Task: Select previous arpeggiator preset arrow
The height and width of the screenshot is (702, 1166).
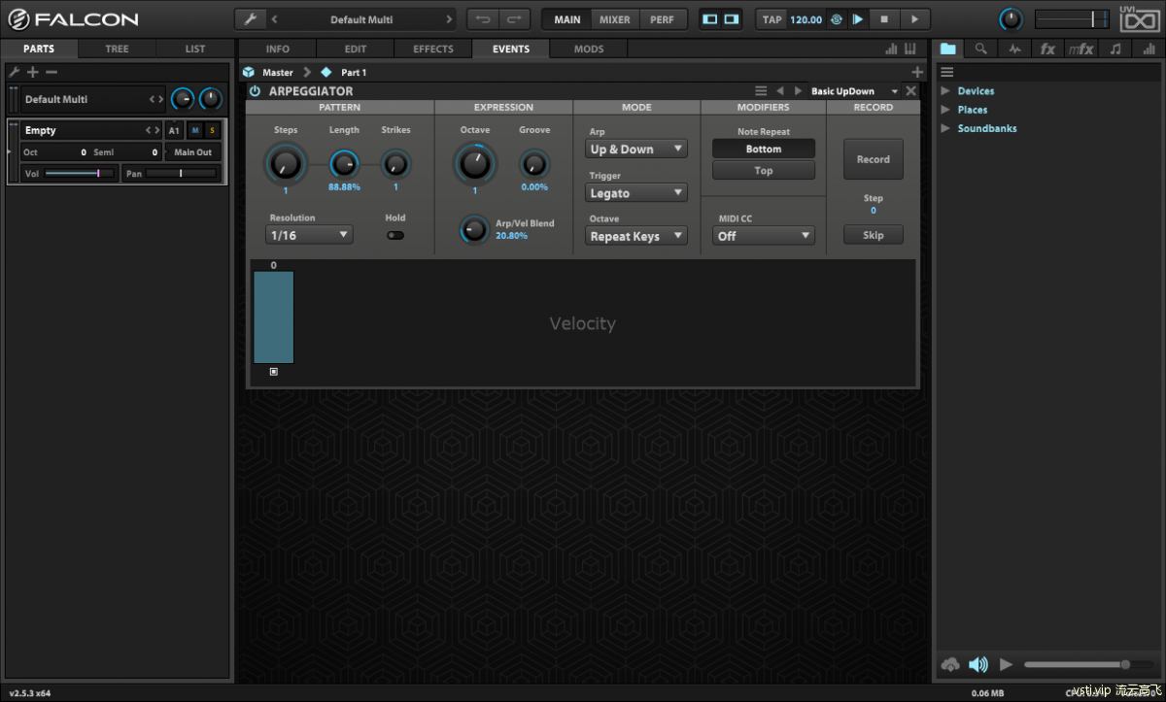Action: pyautogui.click(x=780, y=91)
